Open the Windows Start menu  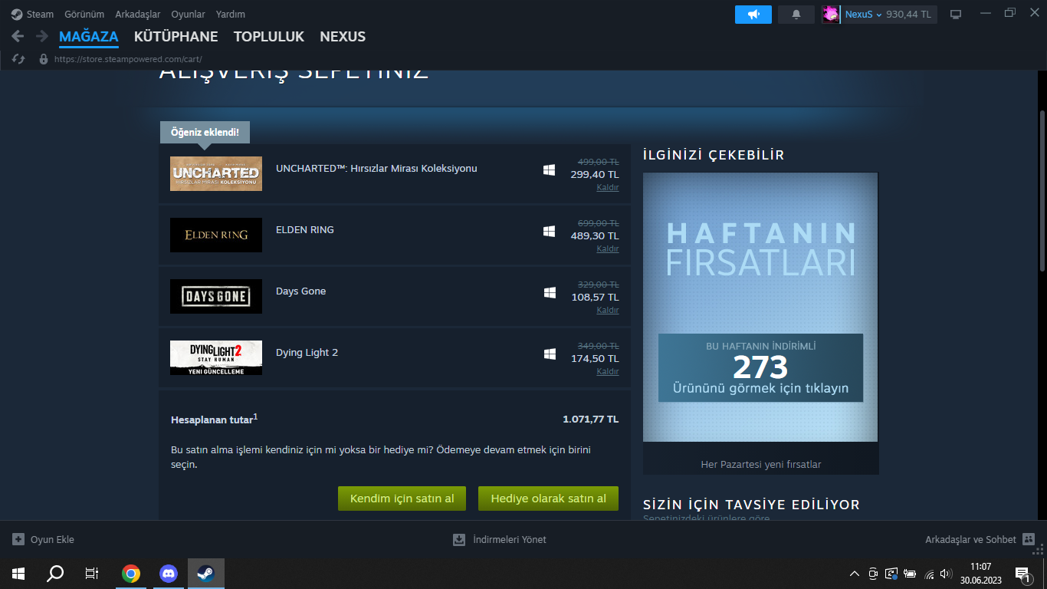[x=18, y=574]
